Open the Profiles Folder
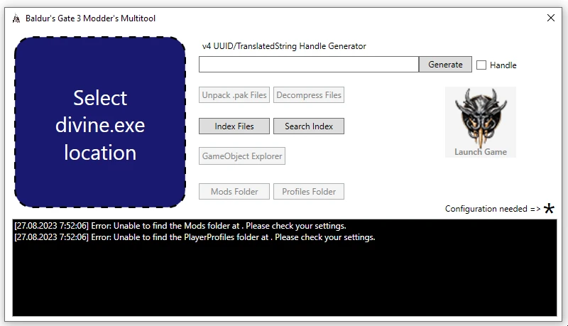 tap(309, 191)
